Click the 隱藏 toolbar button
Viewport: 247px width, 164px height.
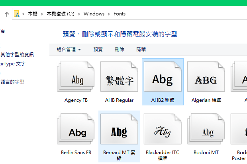click(141, 50)
